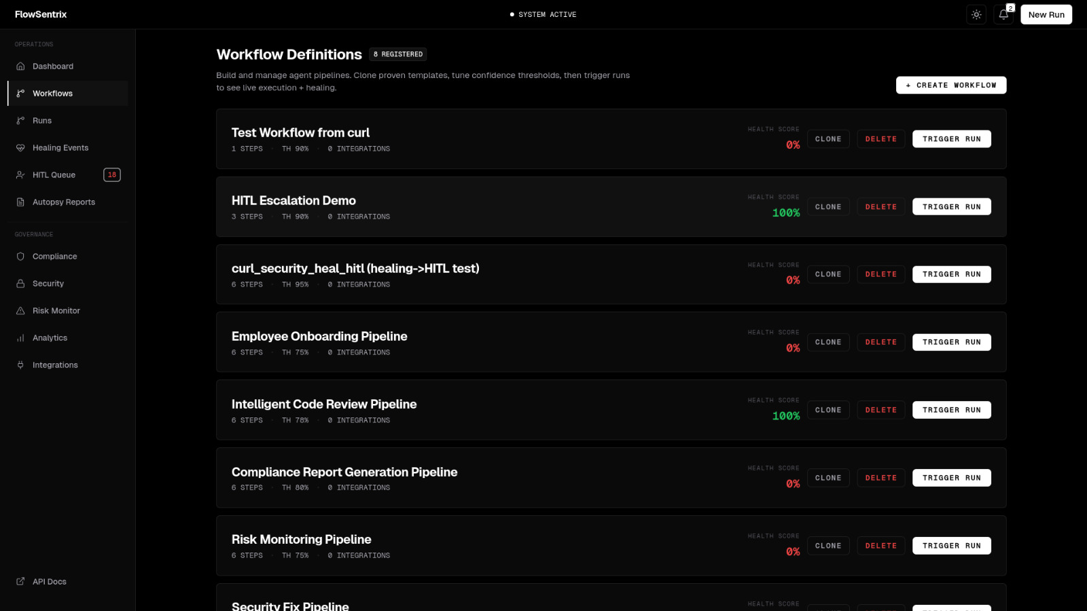Go to Runs in the sidebar
The image size is (1087, 611).
(68, 121)
